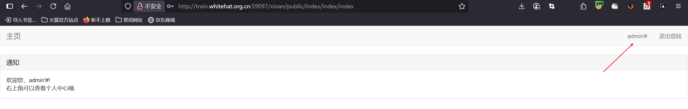Click the browser back arrow
688x109 pixels.
24,6
